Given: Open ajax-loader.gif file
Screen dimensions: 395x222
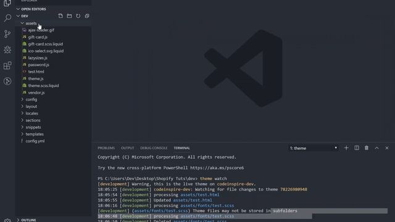Looking at the screenshot, I should click(x=41, y=30).
